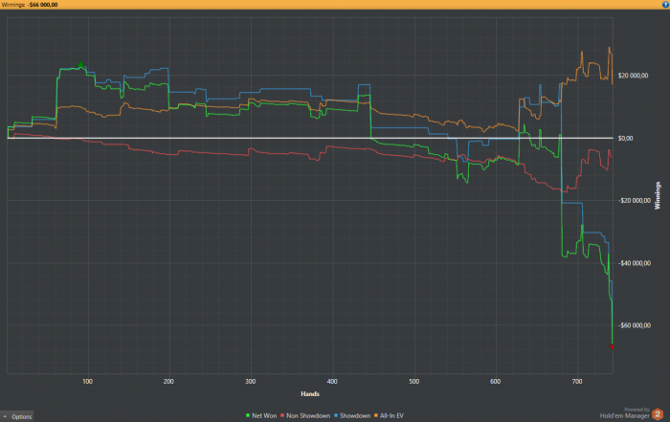Screen dimensions: 670x422
Task: Click the -$20 000,00 axis label
Action: [635, 201]
